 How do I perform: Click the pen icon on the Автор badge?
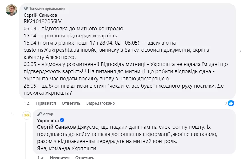pos(39,114)
